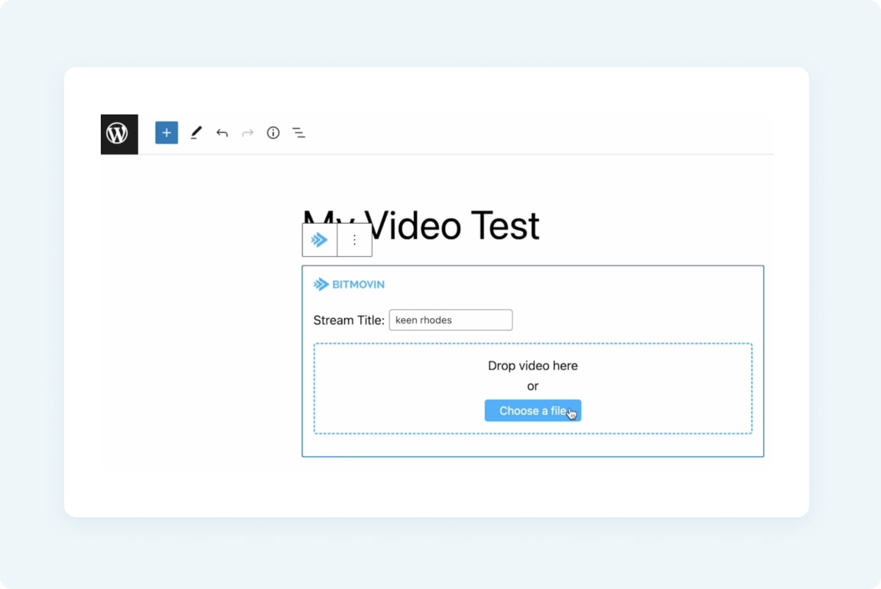Image resolution: width=881 pixels, height=589 pixels.
Task: Show the block List View
Action: (x=299, y=133)
